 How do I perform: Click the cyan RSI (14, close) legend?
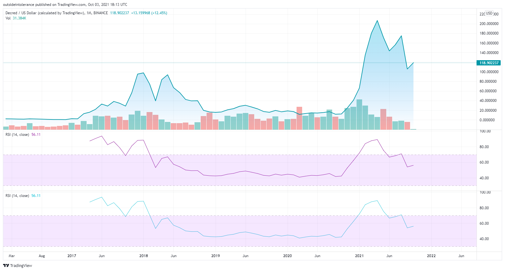pyautogui.click(x=23, y=196)
